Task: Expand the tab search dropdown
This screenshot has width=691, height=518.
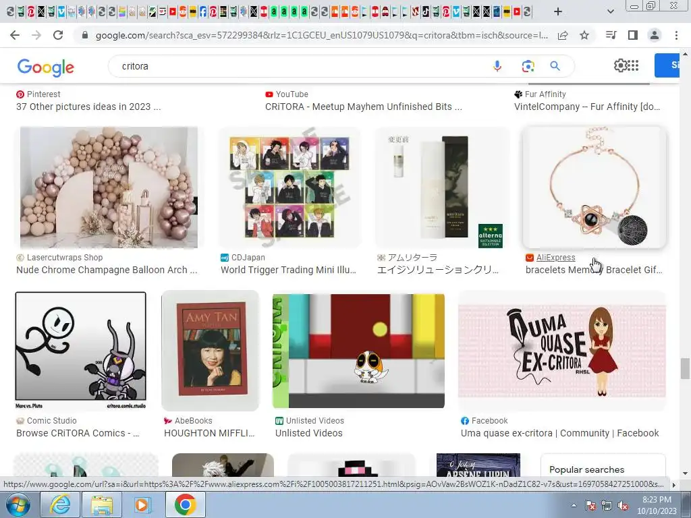Action: [610, 11]
